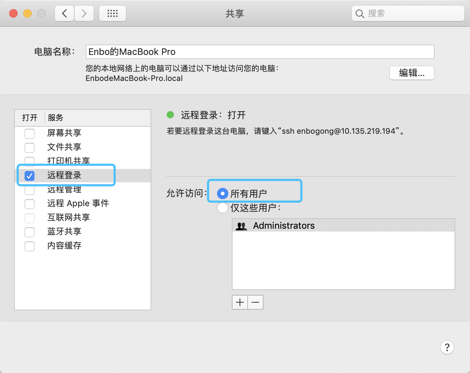Select 蓝牙共享 service row label

[x=64, y=231]
